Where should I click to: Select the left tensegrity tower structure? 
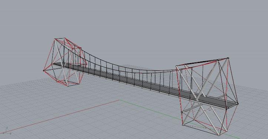click(65, 62)
